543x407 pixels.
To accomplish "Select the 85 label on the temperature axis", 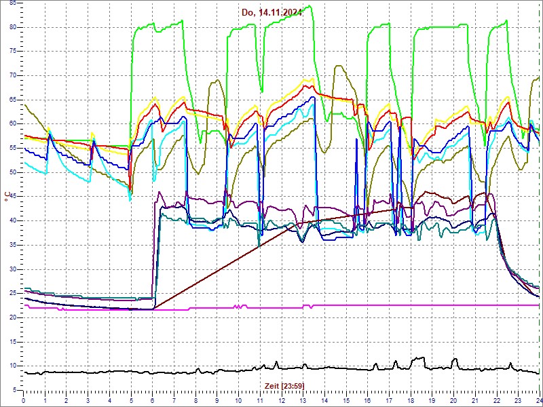I will [x=13, y=3].
